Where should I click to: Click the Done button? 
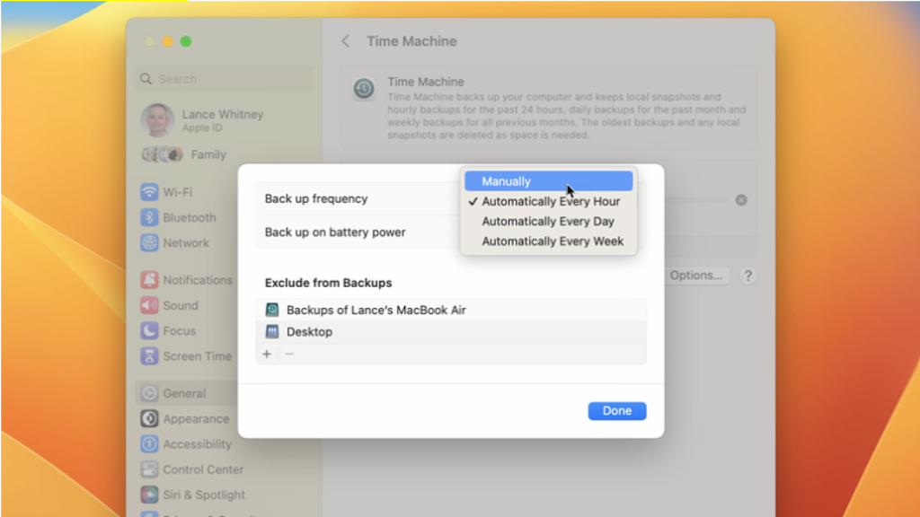click(616, 411)
